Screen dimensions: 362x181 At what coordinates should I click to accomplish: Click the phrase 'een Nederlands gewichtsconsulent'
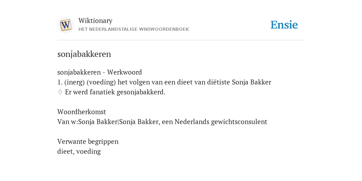point(215,122)
